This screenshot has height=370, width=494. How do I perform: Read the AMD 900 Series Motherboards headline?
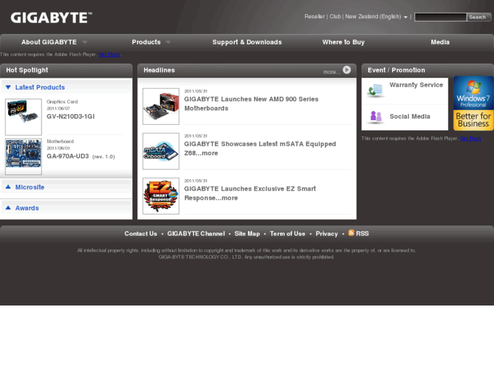tap(251, 104)
